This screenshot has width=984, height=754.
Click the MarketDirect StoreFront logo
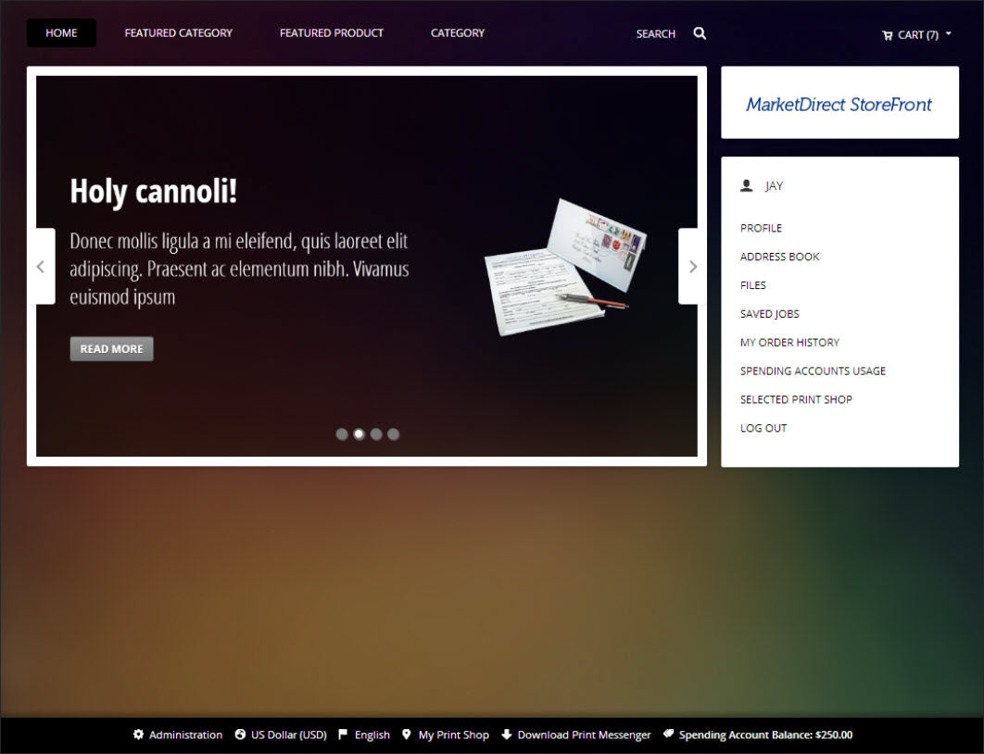[x=839, y=104]
